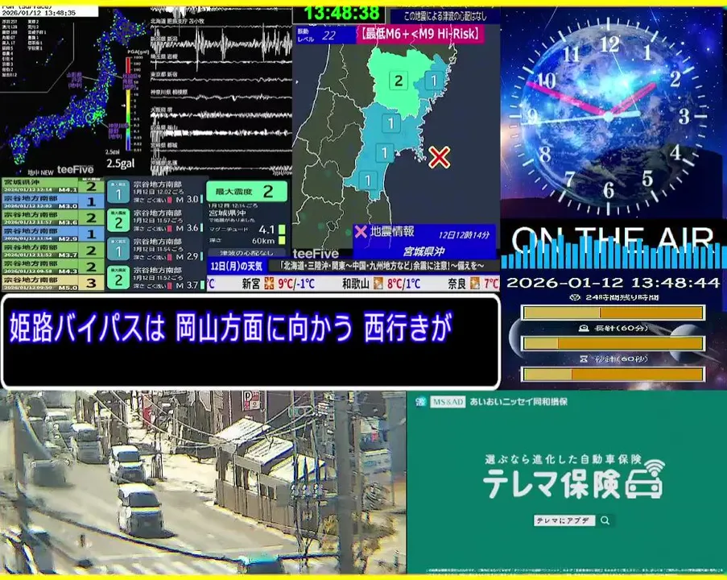The width and height of the screenshot is (727, 580).
Task: Click the intensity 2 badge in the 11:52ごろ card
Action: point(118,278)
